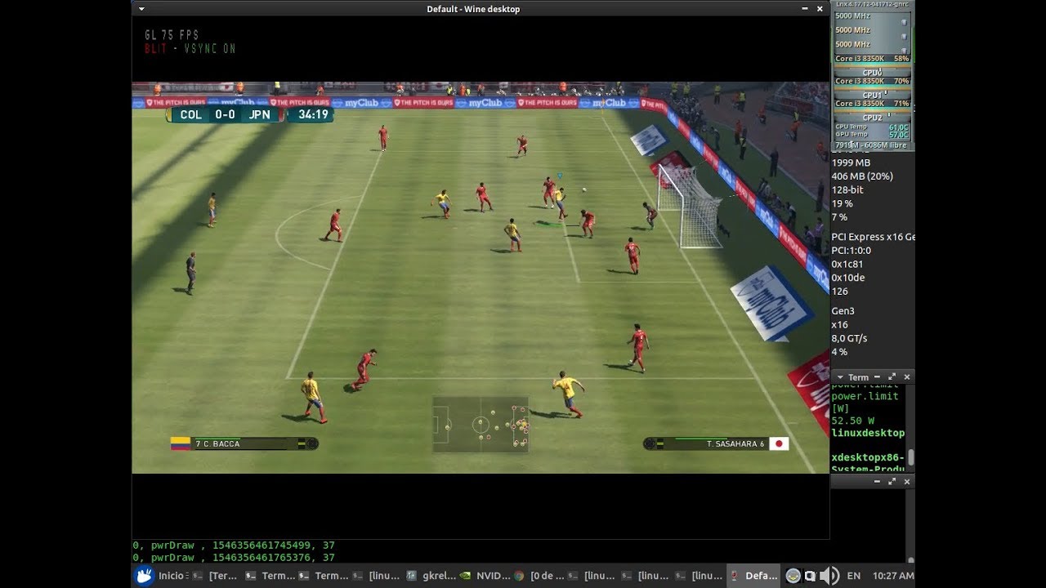Click the '7919M - 6086M libre' memory line
The width and height of the screenshot is (1046, 588).
[870, 145]
